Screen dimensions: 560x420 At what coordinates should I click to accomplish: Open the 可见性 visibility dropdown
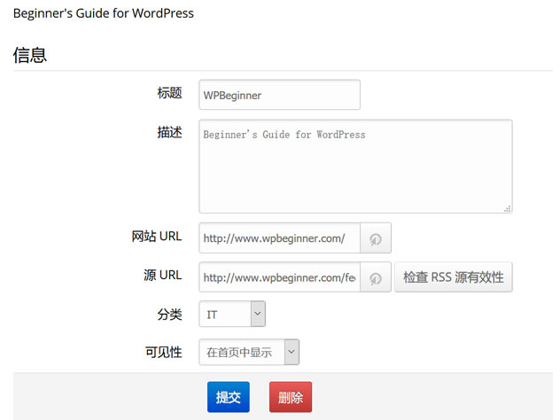pyautogui.click(x=249, y=352)
